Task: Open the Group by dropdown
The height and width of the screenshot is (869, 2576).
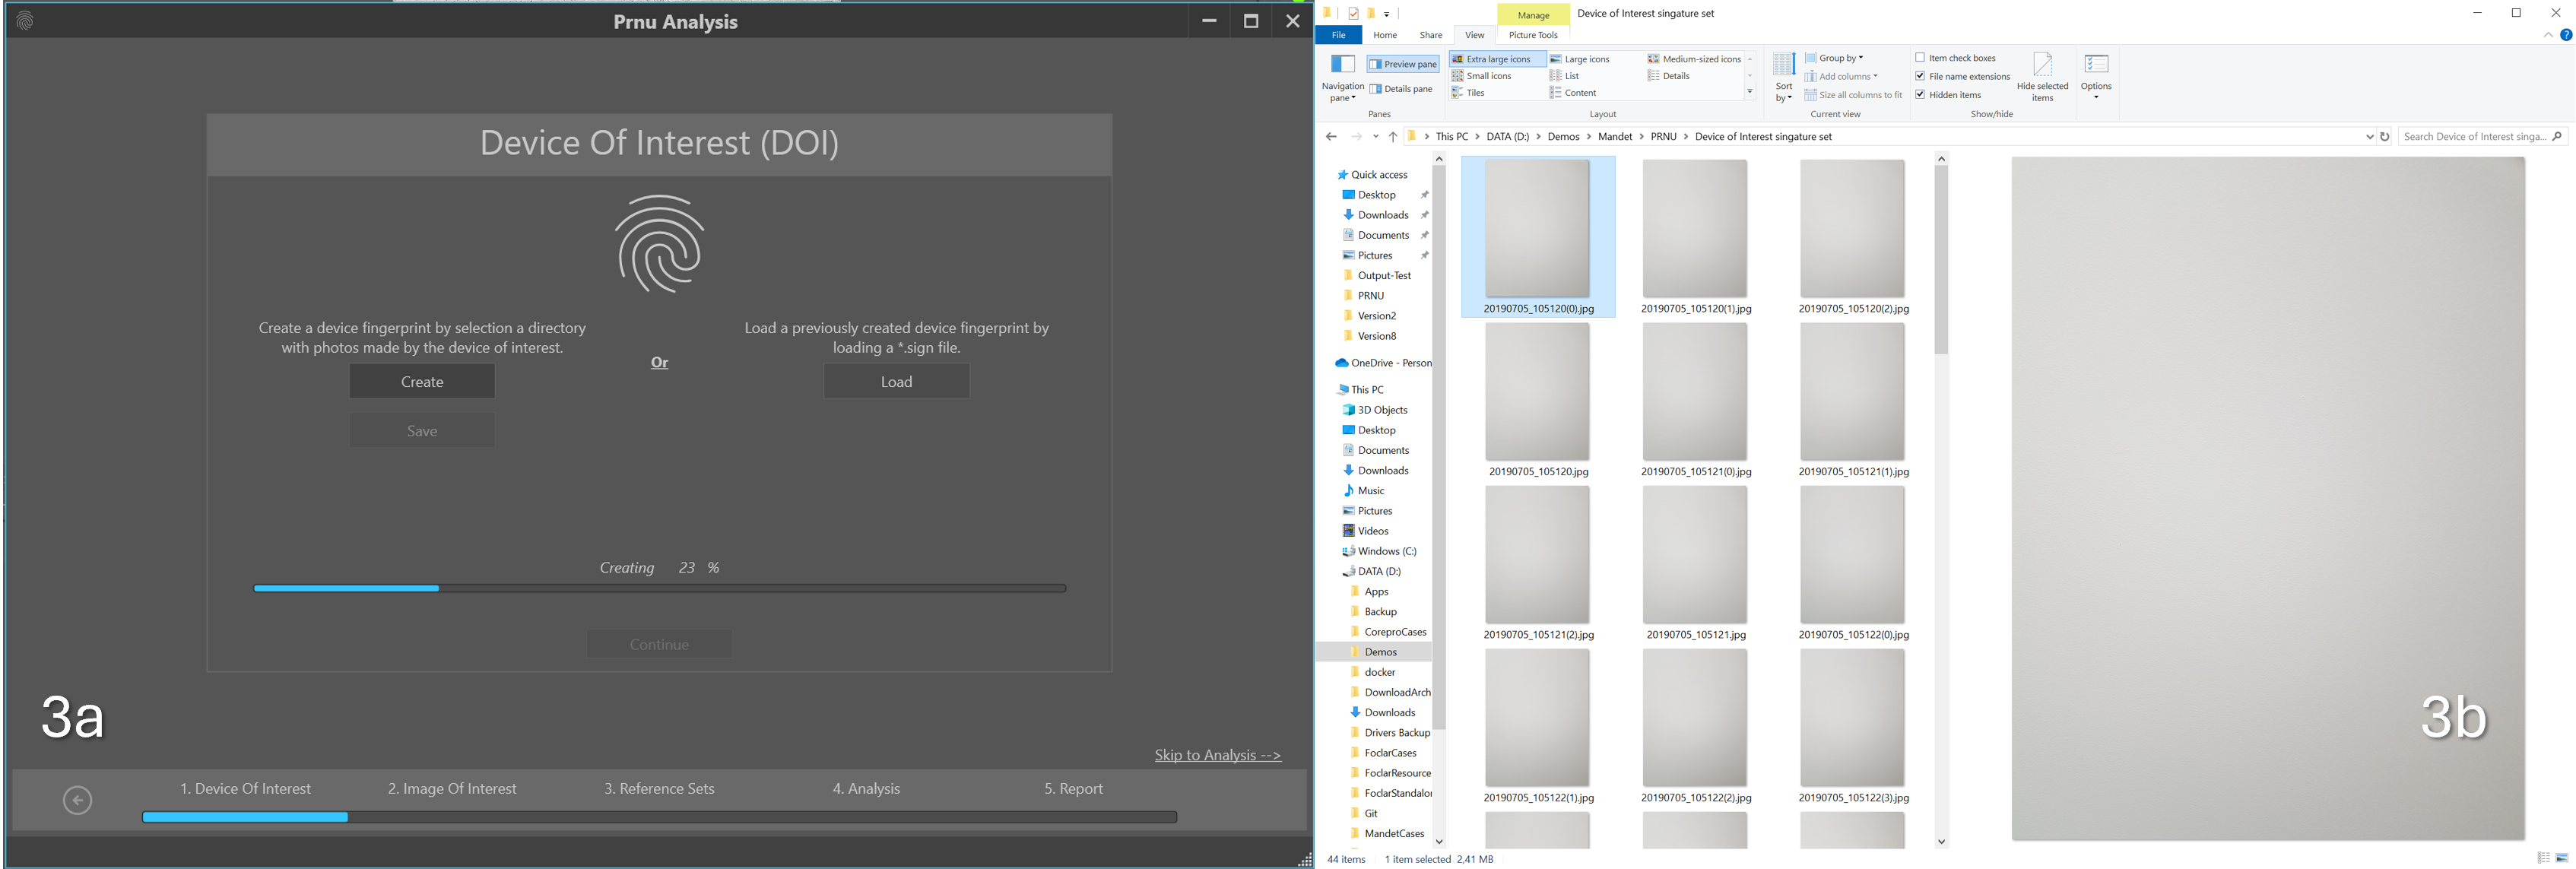Action: [1834, 58]
